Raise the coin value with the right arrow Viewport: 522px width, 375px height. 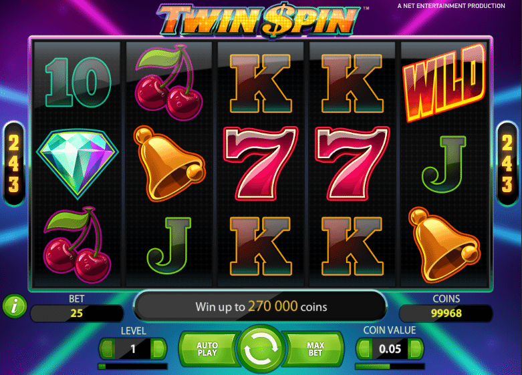pos(416,349)
